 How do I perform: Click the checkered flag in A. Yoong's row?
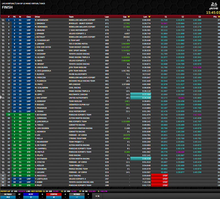click(3, 111)
